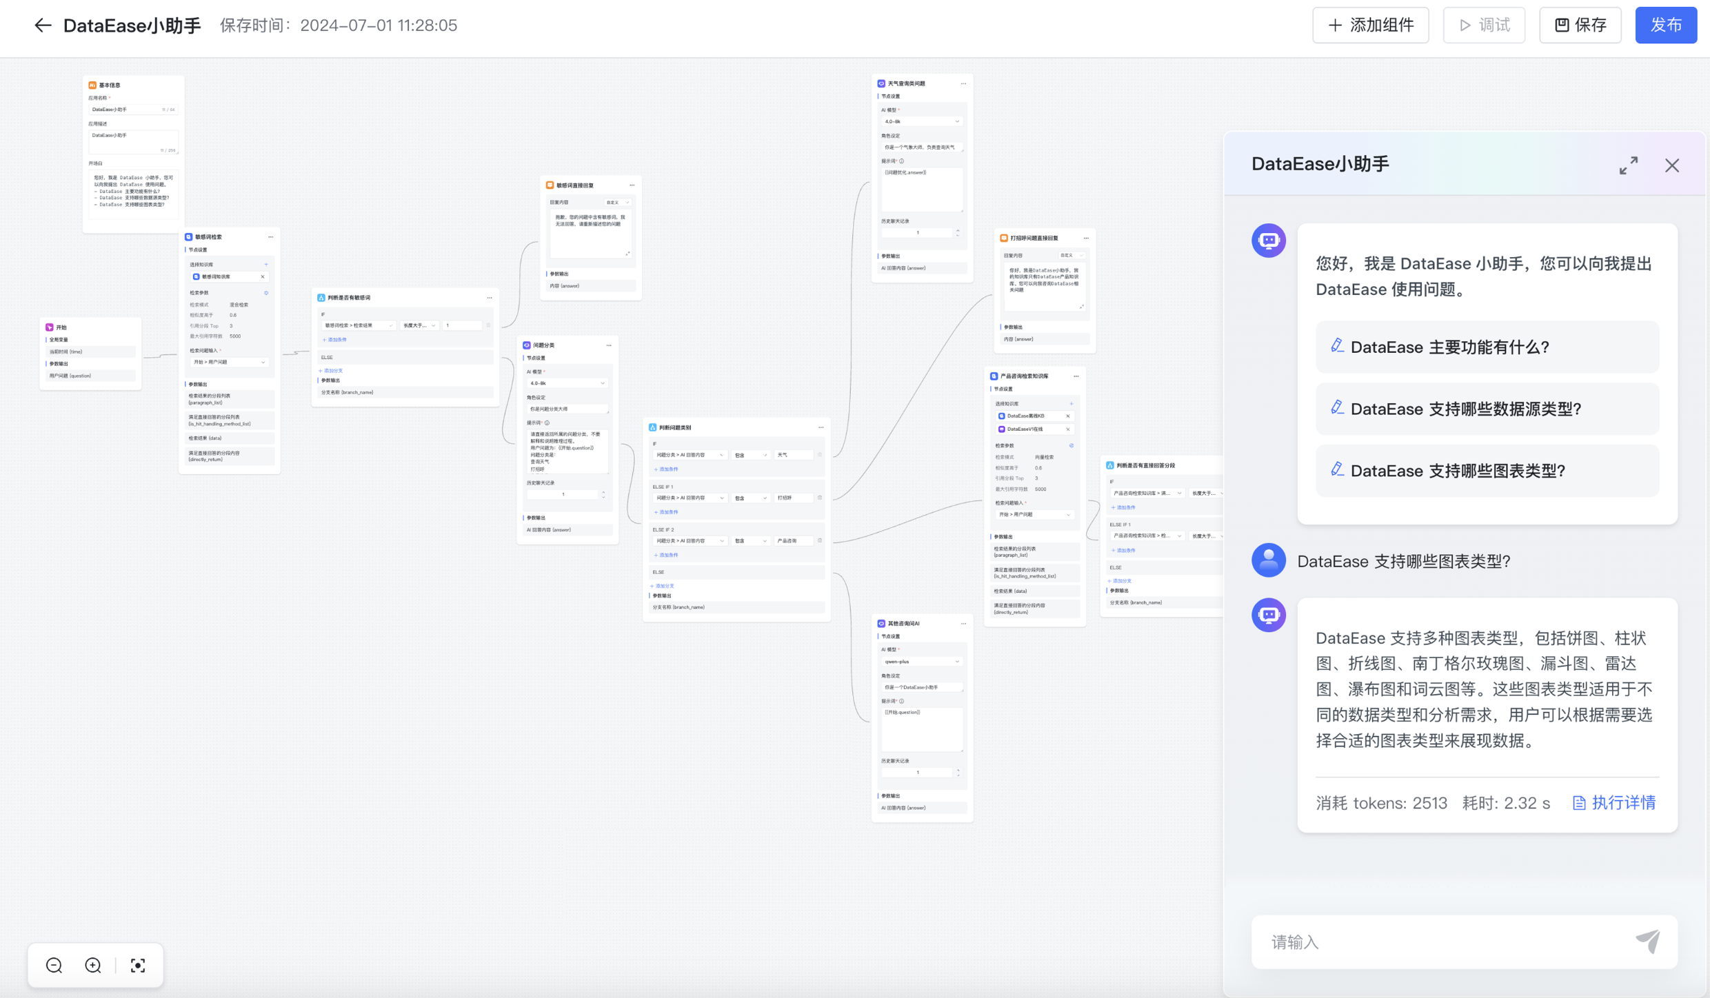Click the 请输入 chat input field
The height and width of the screenshot is (998, 1710).
[x=1434, y=942]
